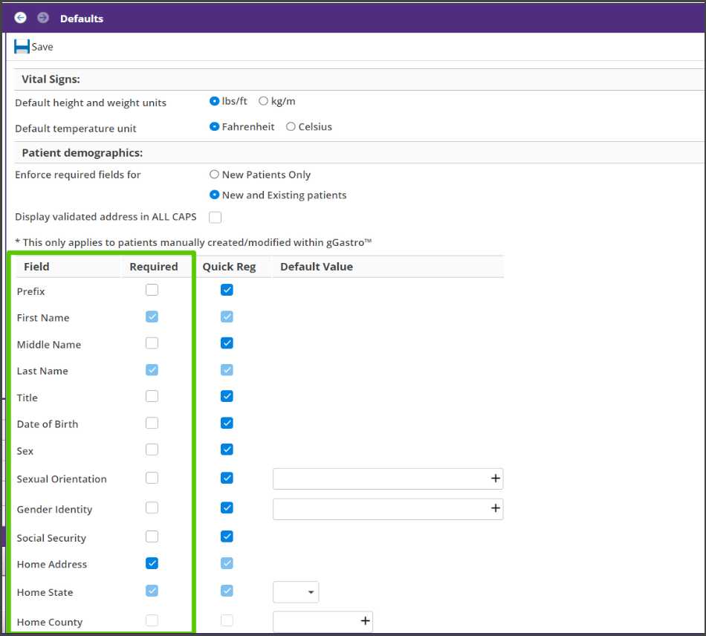The width and height of the screenshot is (706, 636).
Task: Check the Required box for Prefix
Action: [152, 290]
